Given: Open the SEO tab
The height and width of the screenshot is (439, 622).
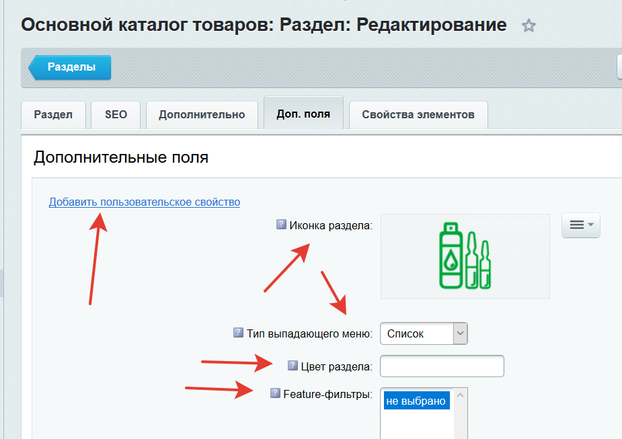Looking at the screenshot, I should [x=116, y=114].
